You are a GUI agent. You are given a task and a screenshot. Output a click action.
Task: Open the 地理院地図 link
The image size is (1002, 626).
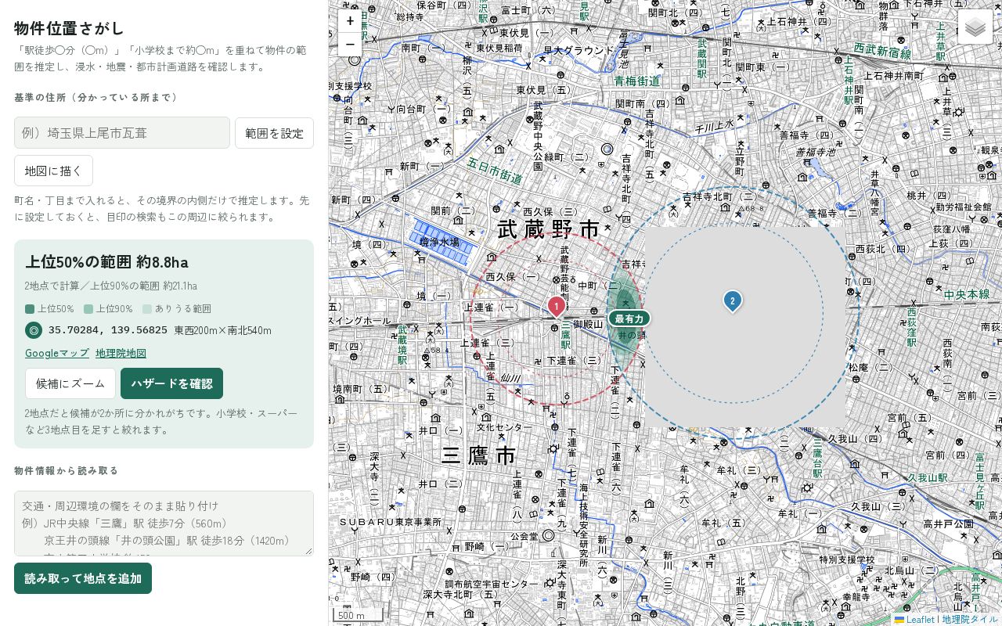[121, 353]
